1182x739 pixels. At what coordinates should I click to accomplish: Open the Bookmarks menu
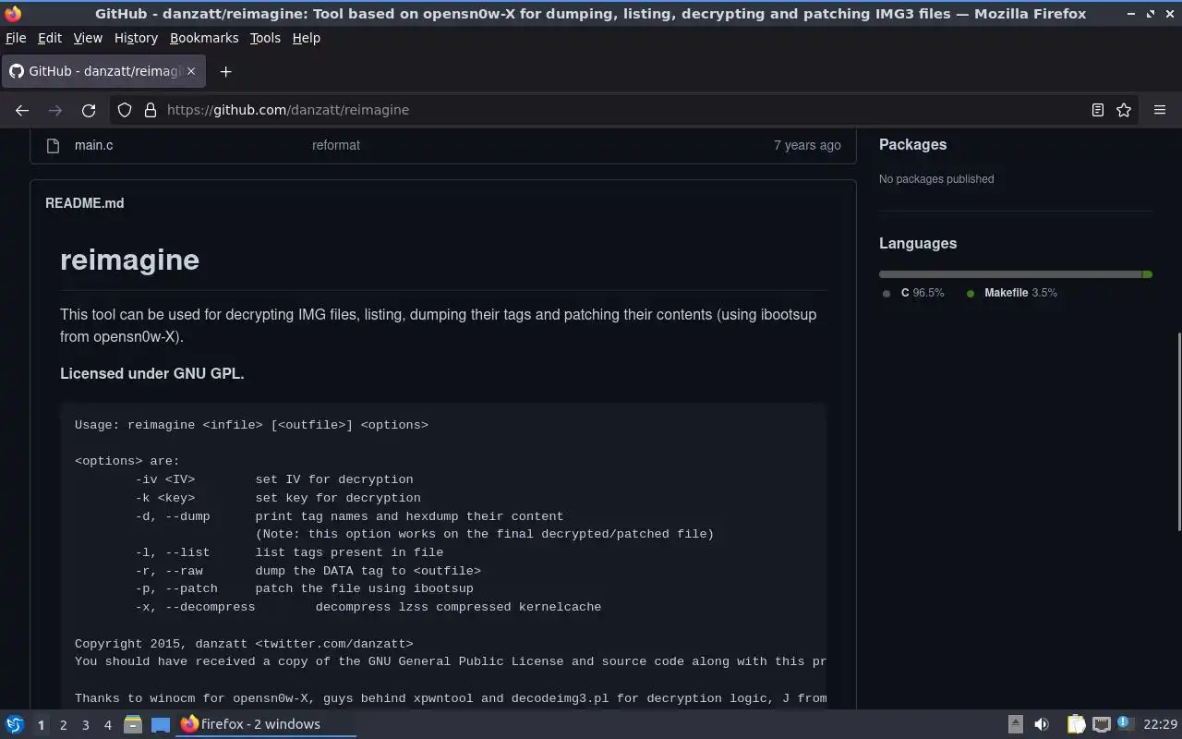click(204, 38)
